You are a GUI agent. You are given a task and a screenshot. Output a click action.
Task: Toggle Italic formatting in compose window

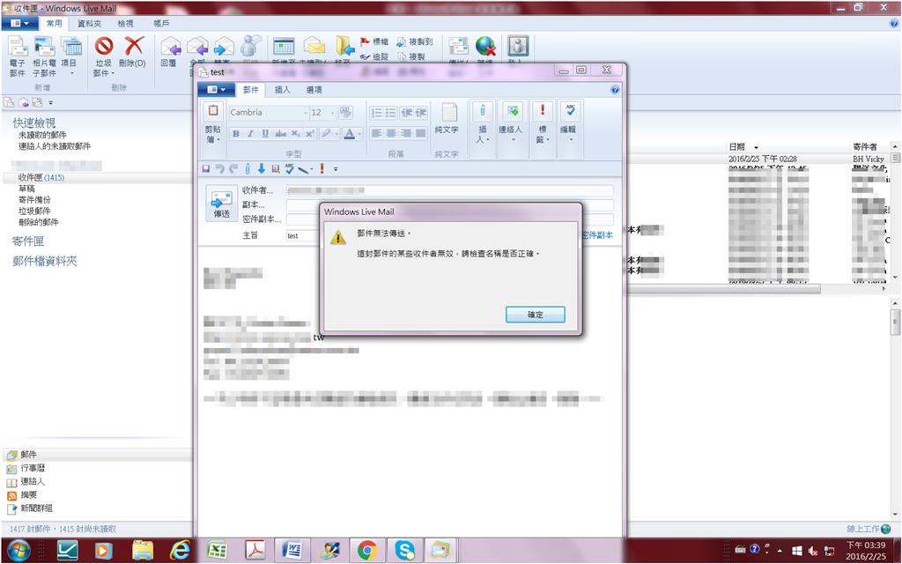[250, 134]
